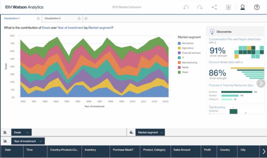
Task: Open the user profile icon
Action: pyautogui.click(x=243, y=7)
